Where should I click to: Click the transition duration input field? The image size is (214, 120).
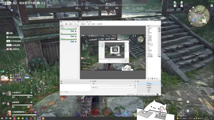[x=114, y=87]
